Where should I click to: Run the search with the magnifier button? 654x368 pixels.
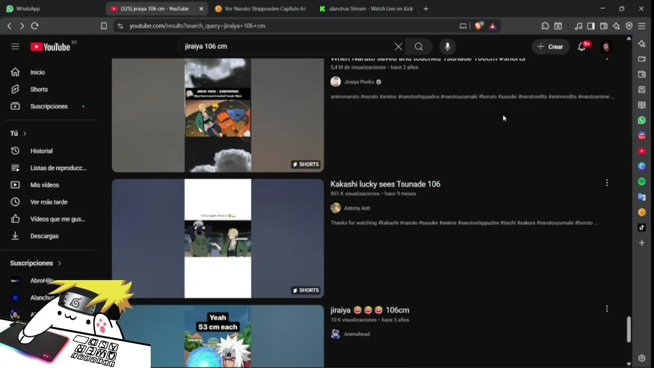(x=418, y=47)
